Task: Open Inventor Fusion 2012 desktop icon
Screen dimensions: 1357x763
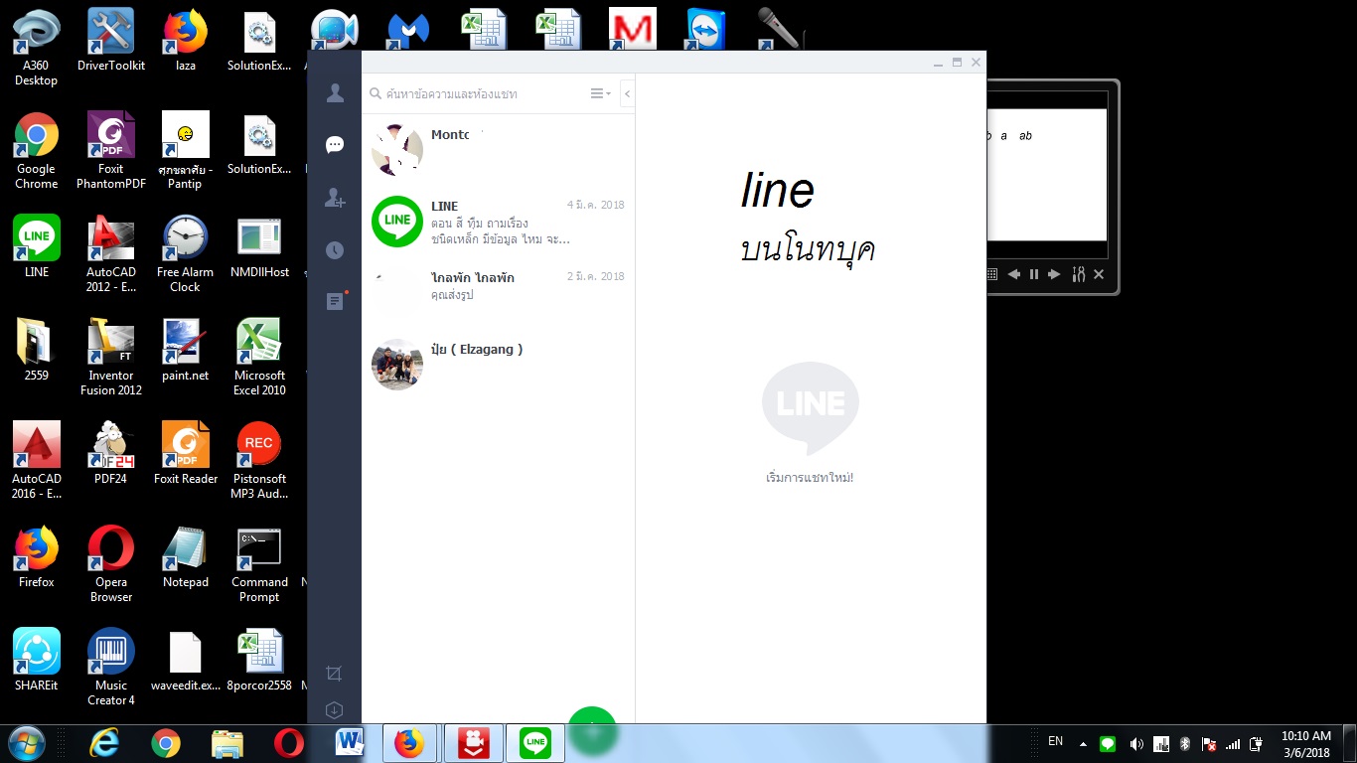Action: click(x=111, y=358)
